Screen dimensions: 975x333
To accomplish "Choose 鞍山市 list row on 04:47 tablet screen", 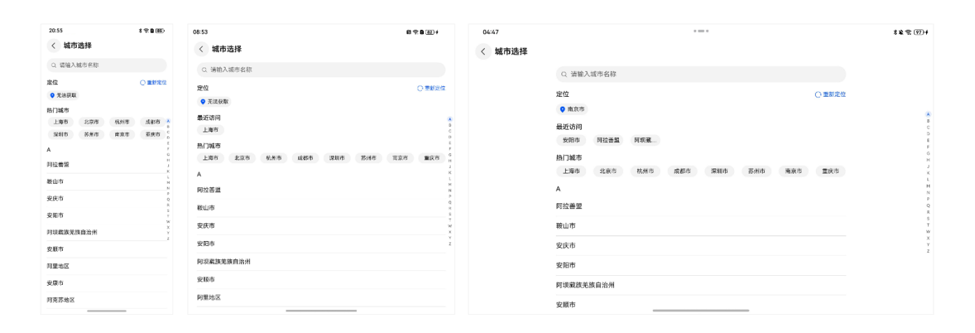I will point(701,226).
